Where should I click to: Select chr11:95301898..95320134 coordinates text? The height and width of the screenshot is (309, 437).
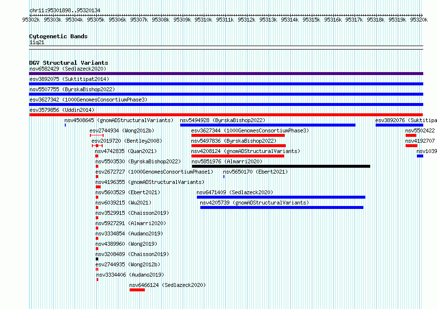65,10
